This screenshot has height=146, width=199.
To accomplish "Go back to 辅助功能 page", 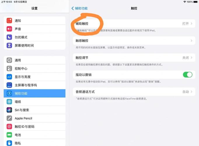I will pos(80,8).
